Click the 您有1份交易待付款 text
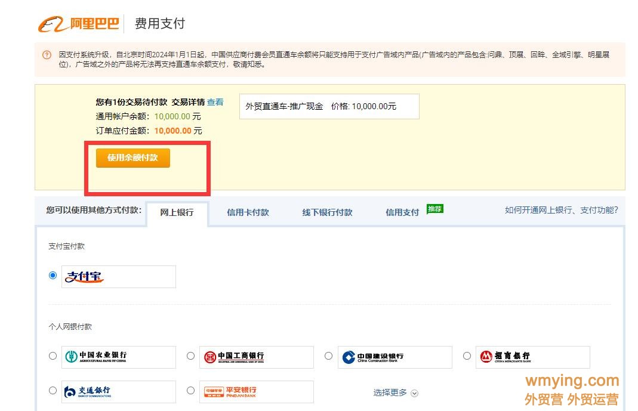638x411 pixels. coord(131,102)
